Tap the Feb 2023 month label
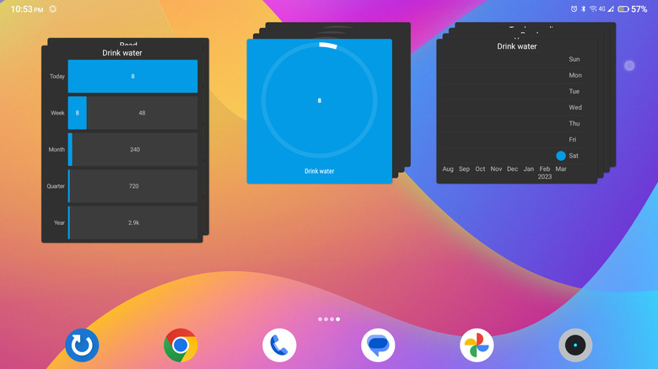658x369 pixels. 545,173
